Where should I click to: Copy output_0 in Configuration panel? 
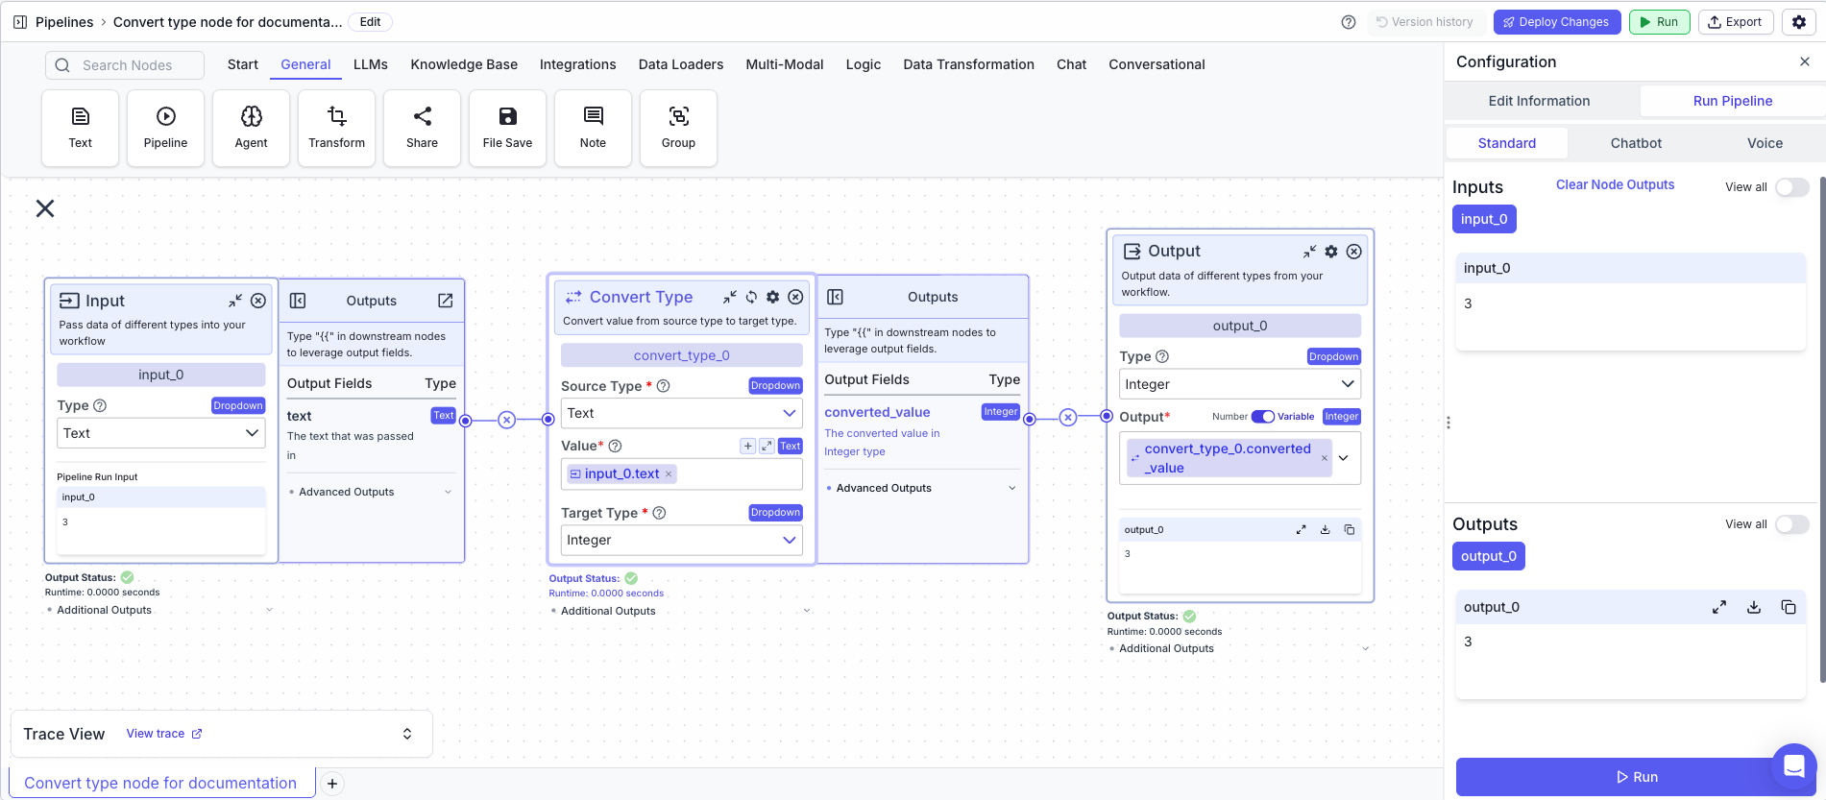tap(1789, 607)
